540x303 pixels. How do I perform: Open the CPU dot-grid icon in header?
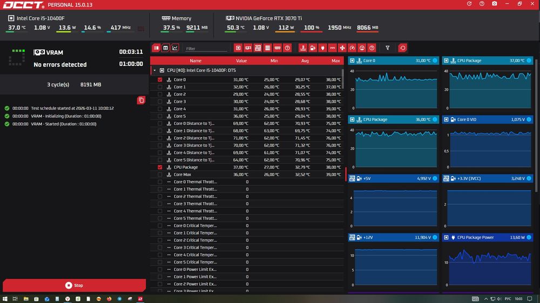(141, 29)
